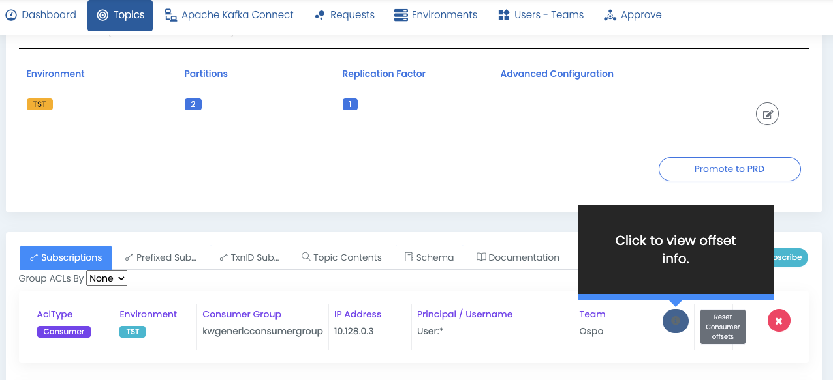Image resolution: width=833 pixels, height=380 pixels.
Task: Click the Subscribe button
Action: 790,257
